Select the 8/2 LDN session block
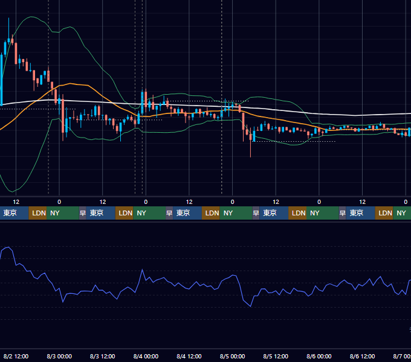The height and width of the screenshot is (362, 411). 37,213
